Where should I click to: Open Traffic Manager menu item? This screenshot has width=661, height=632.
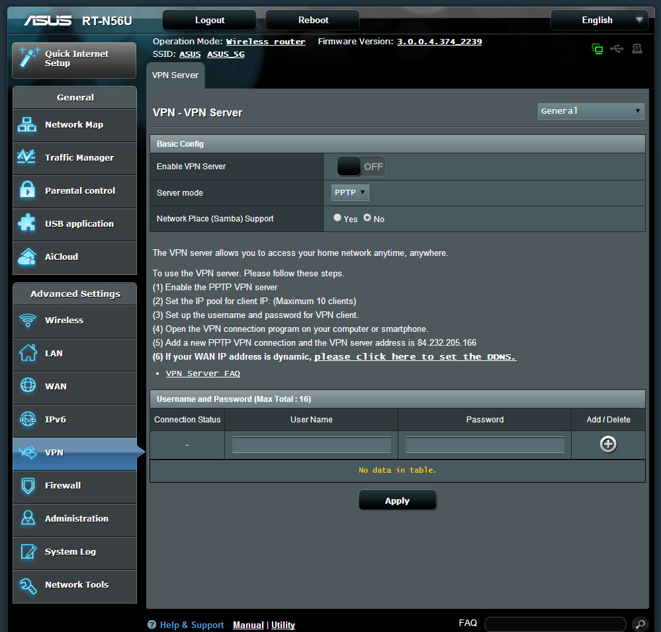point(75,158)
